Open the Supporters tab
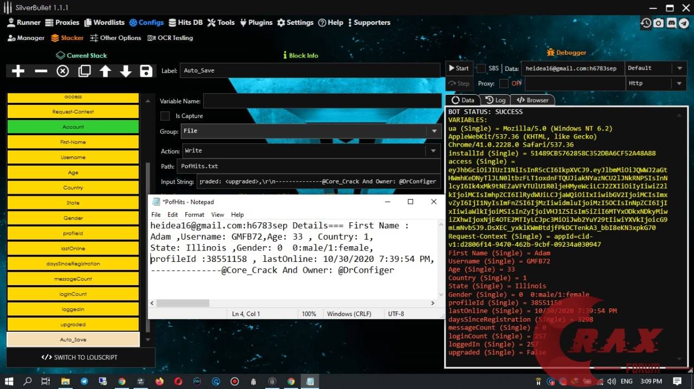The height and width of the screenshot is (389, 694). [x=369, y=22]
